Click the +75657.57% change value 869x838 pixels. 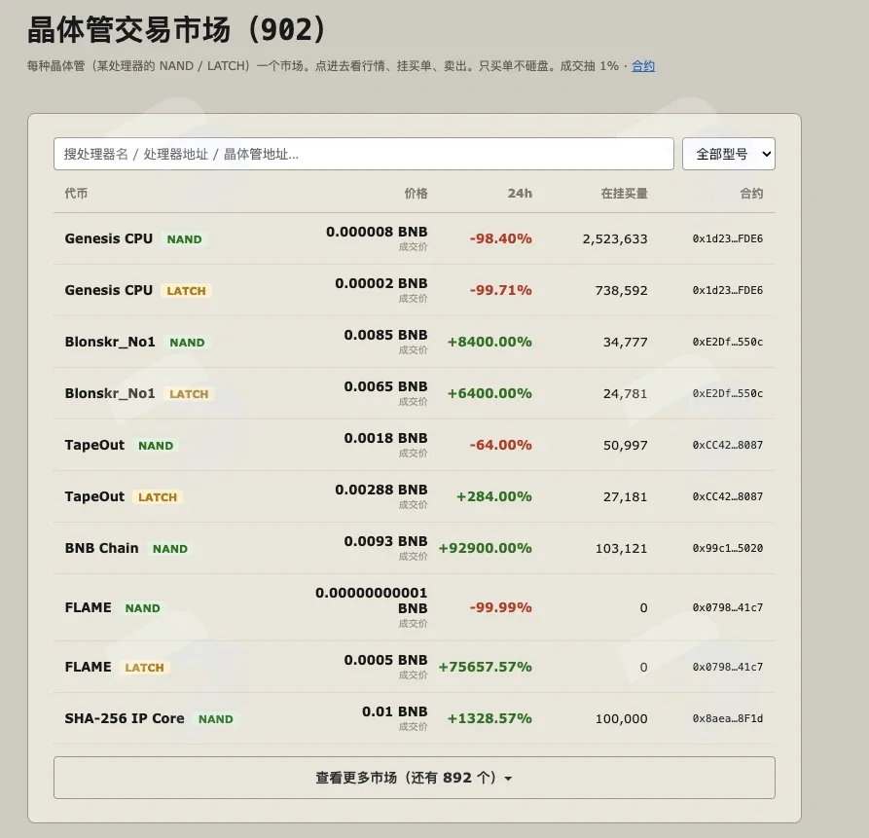[486, 667]
